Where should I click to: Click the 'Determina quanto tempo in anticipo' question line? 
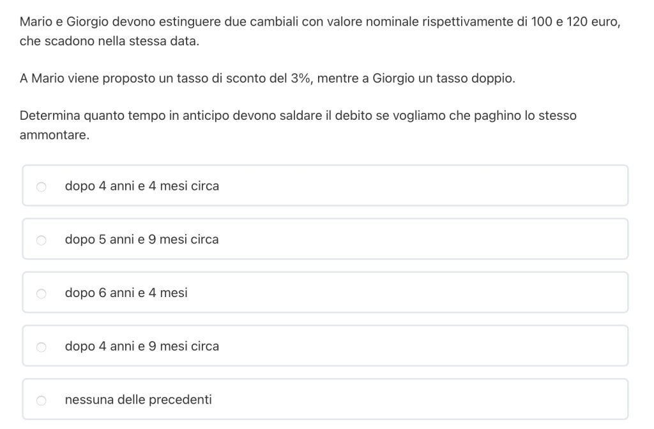298,116
